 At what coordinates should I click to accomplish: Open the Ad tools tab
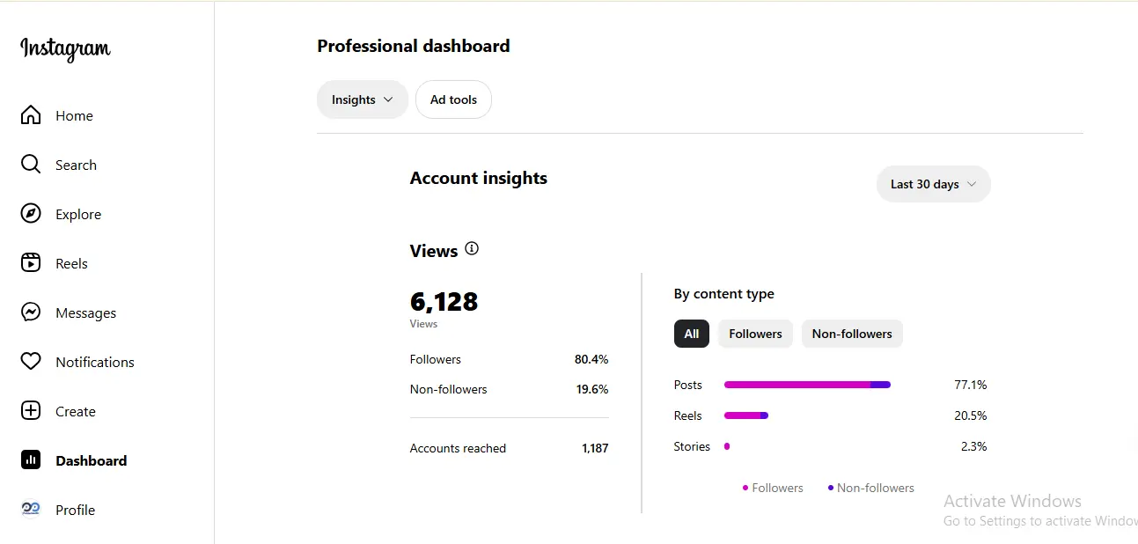click(x=453, y=99)
